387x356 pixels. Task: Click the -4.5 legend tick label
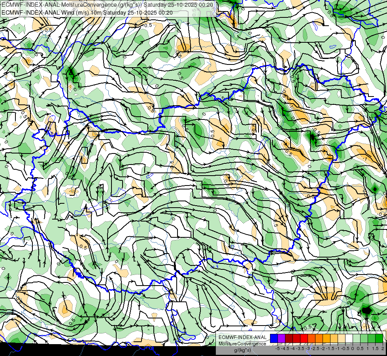(285, 348)
